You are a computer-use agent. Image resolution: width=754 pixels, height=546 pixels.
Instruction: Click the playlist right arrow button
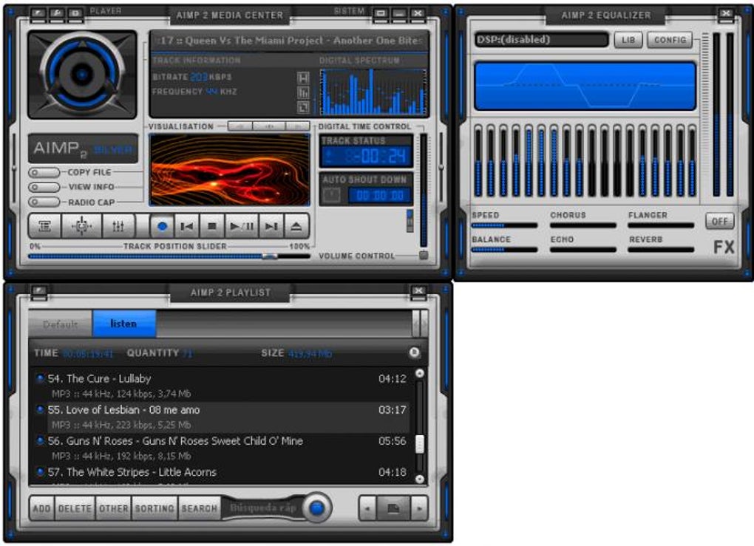[x=420, y=508]
